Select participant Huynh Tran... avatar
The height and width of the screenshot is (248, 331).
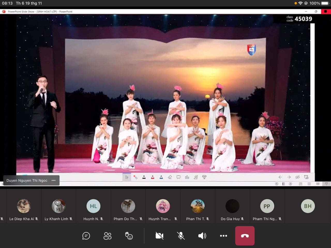click(163, 206)
